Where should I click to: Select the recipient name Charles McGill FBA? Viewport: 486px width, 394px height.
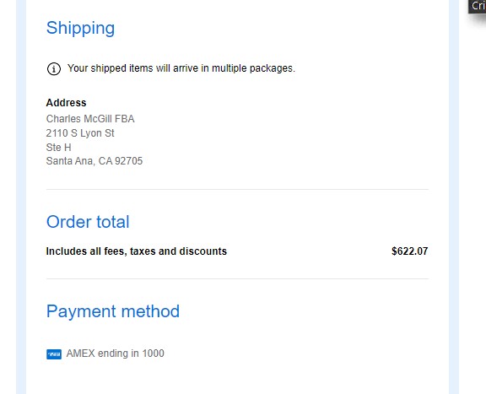[x=90, y=119]
